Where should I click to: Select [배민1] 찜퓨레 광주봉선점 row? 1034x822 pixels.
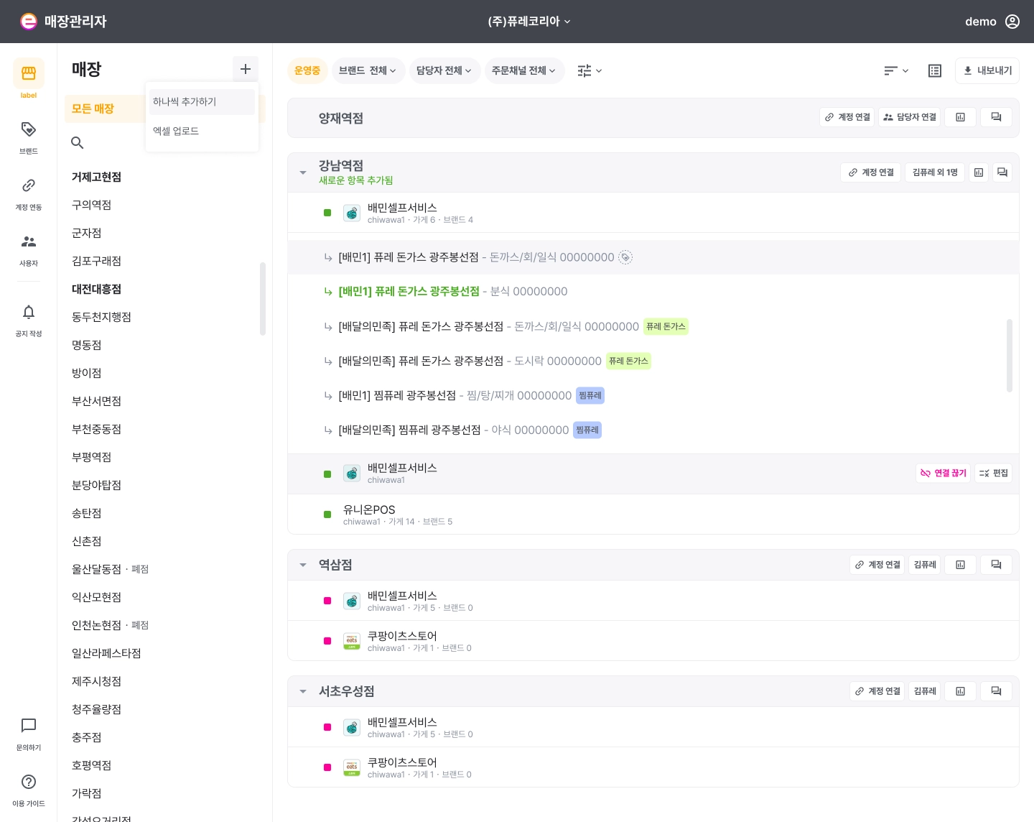click(653, 396)
